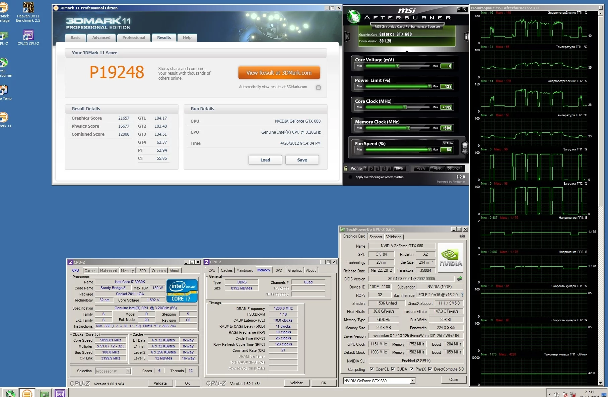This screenshot has height=397, width=608.
Task: Toggle automatically view results at 3DMark.com
Action: [318, 87]
